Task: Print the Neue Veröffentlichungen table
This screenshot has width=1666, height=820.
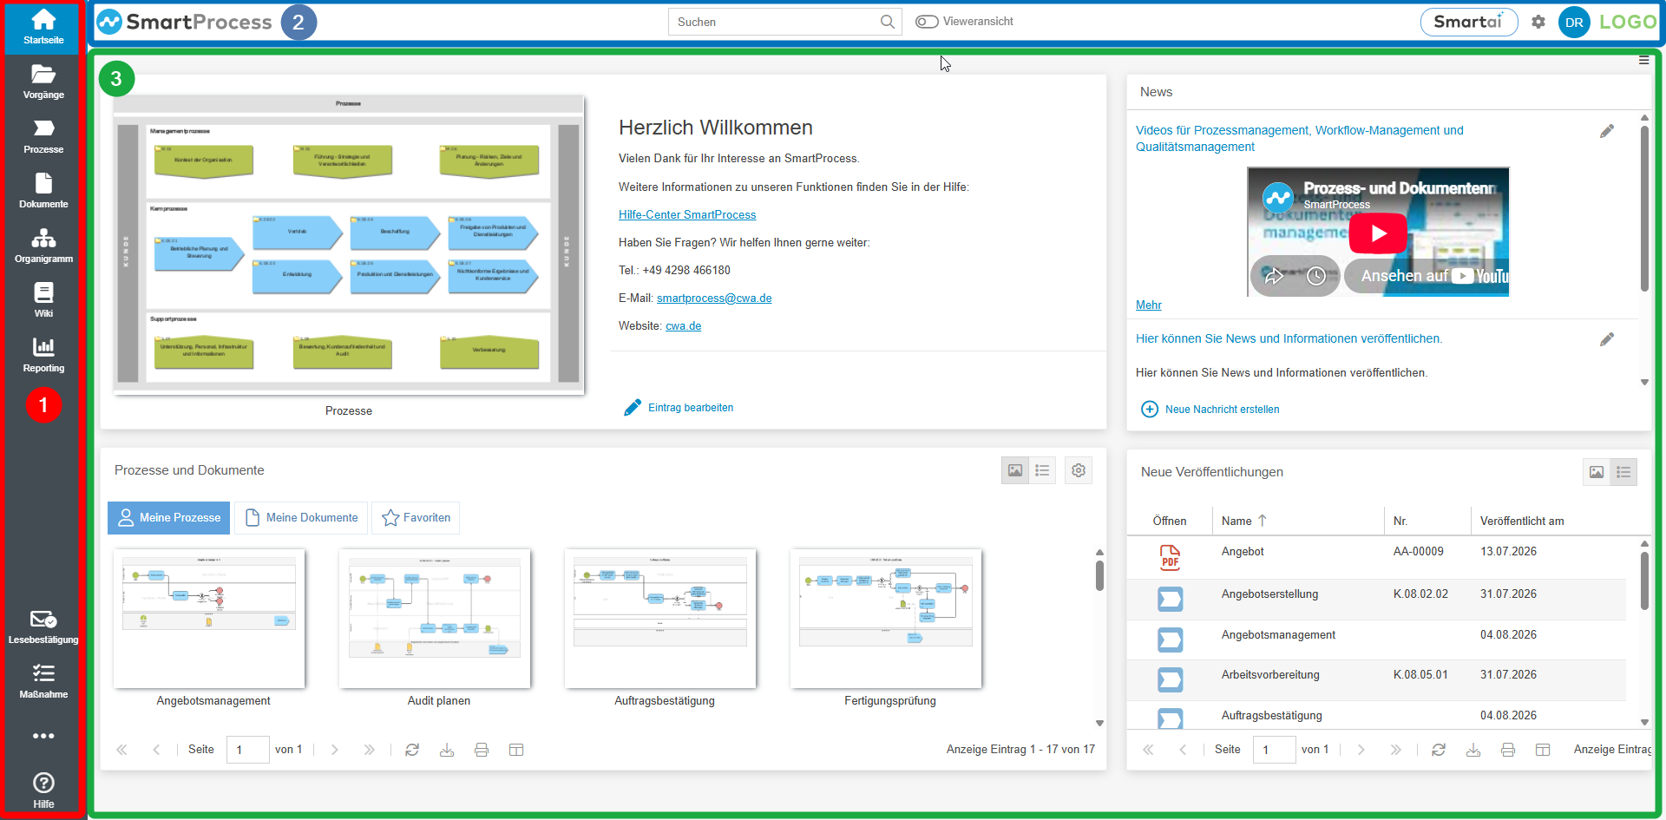Action: pos(1508,750)
